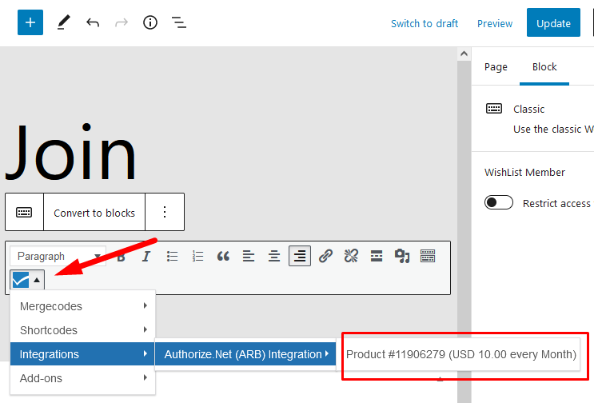Remove the link with unlink icon

coord(351,257)
